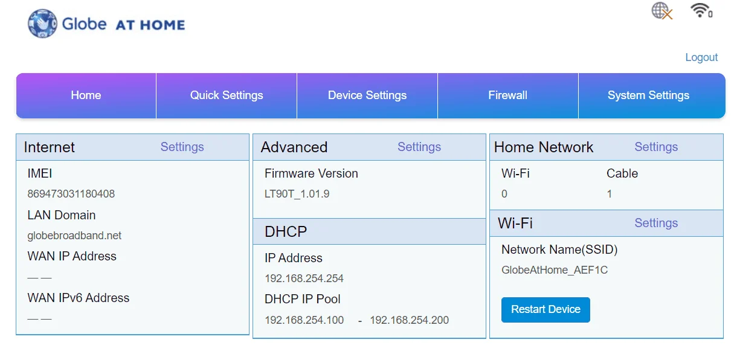Click the Advanced panel heading

tap(294, 147)
